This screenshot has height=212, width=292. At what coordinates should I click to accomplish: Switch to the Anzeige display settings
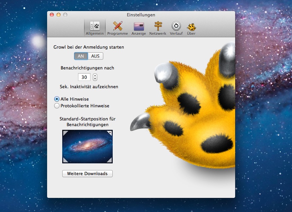tap(139, 28)
